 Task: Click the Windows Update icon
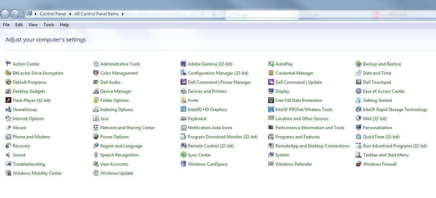pyautogui.click(x=96, y=173)
